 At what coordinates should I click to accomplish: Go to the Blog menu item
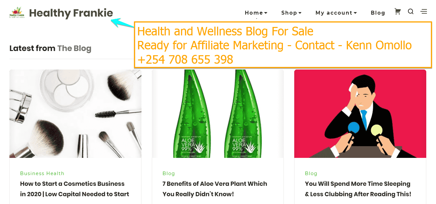378,13
